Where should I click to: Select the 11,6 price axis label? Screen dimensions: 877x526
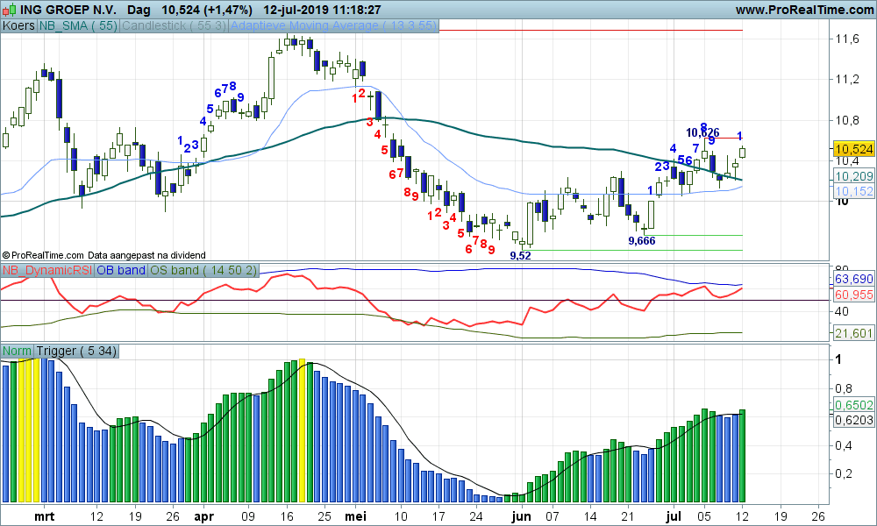847,39
